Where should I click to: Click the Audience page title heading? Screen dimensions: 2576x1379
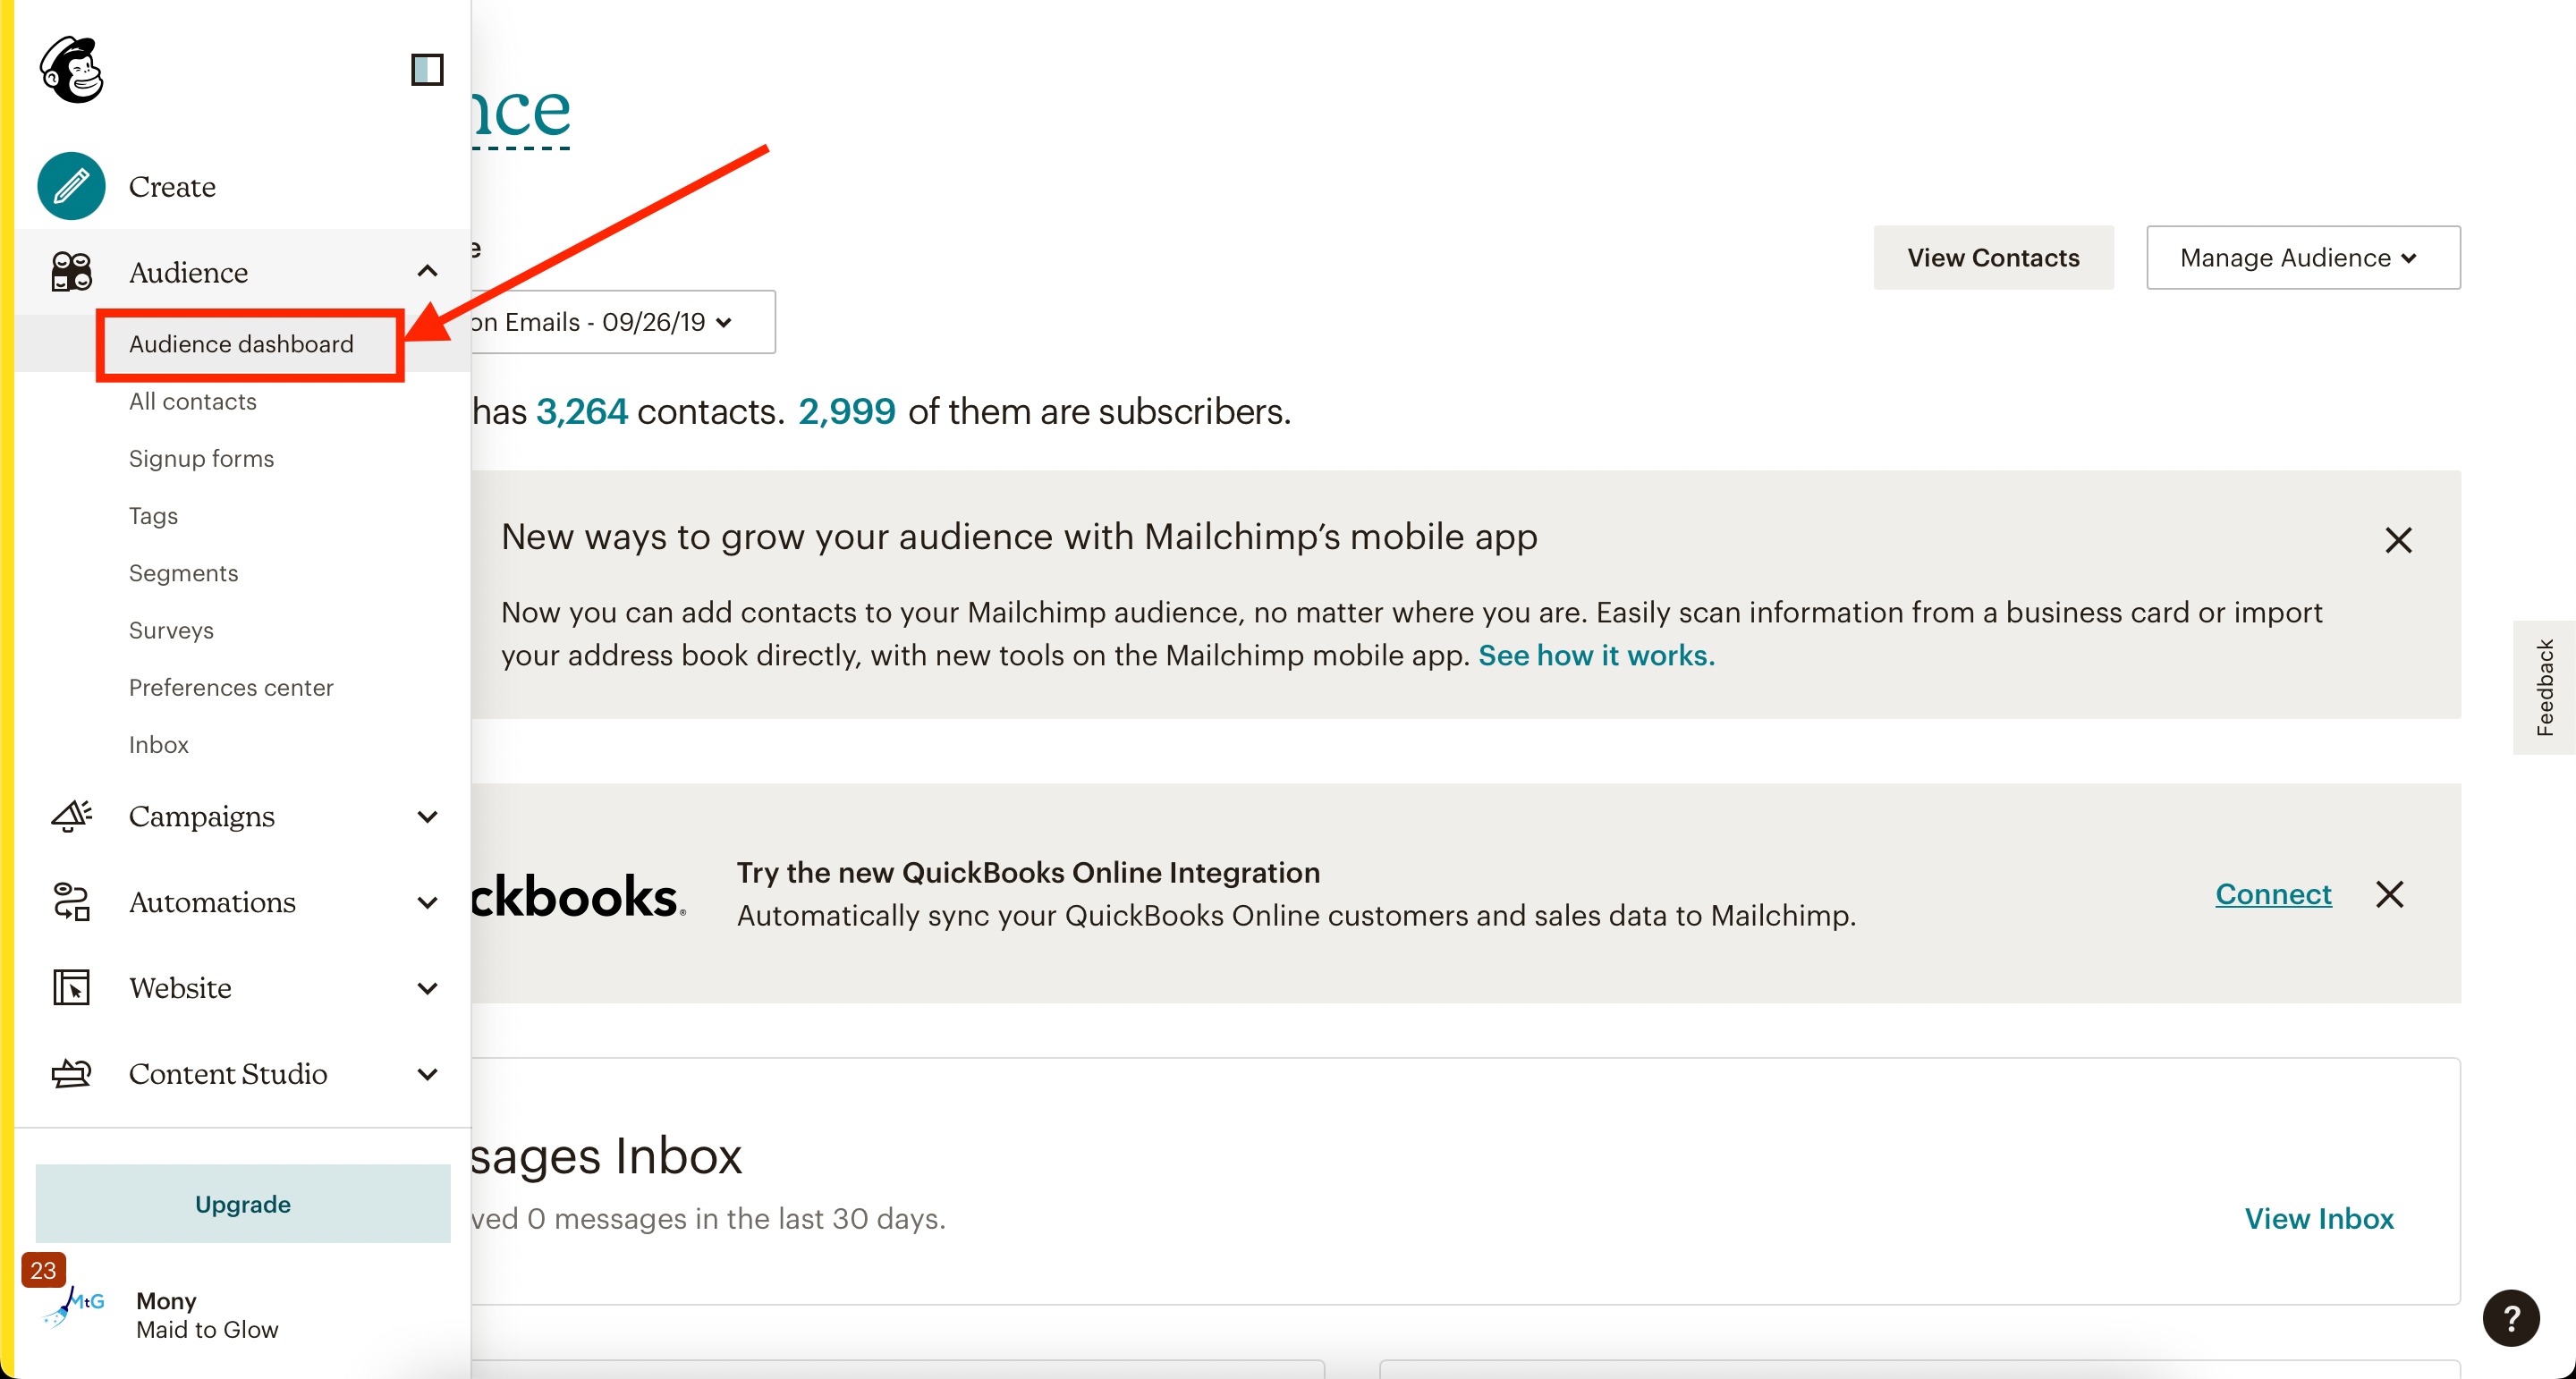point(521,110)
